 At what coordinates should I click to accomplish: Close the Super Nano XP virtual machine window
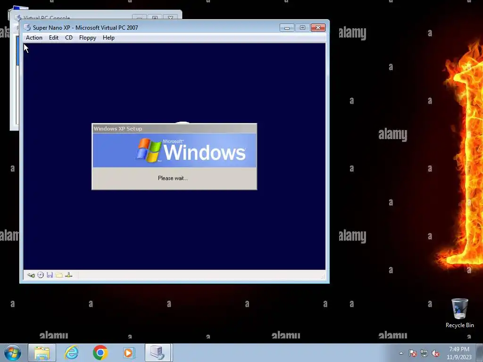(318, 28)
